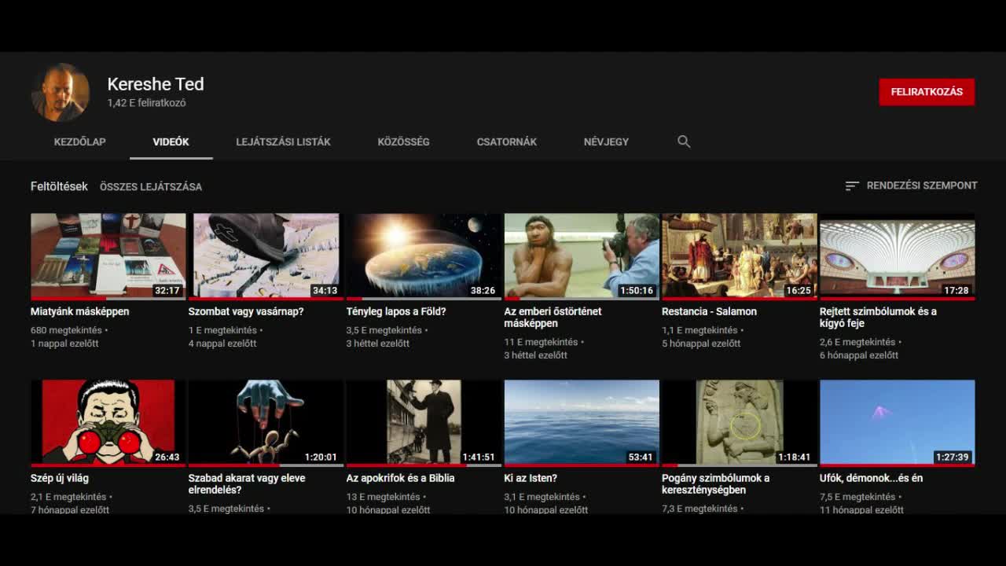This screenshot has height=566, width=1006.
Task: Click the Tényleg lapos a Föld? title
Action: [396, 312]
